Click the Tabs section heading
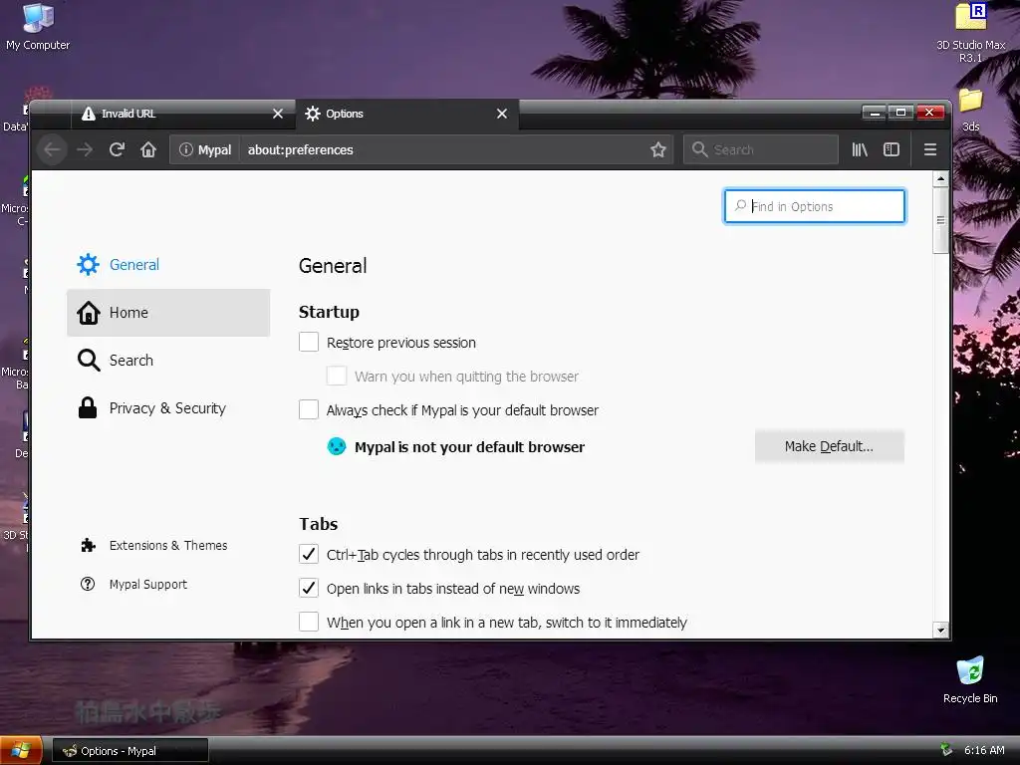 [x=318, y=524]
